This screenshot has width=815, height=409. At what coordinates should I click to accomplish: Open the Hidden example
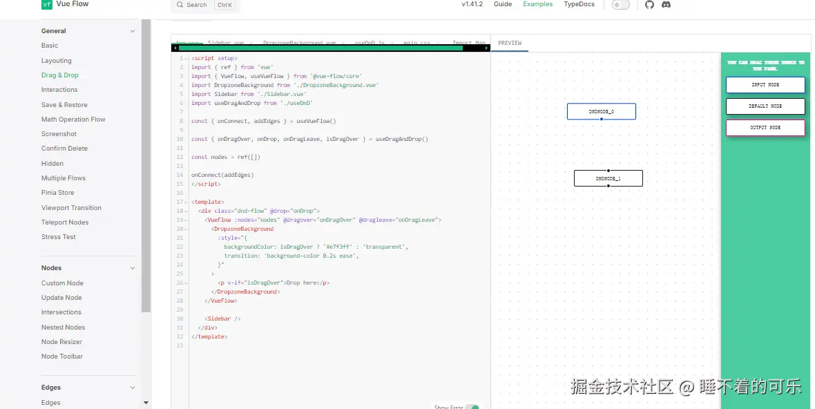[x=52, y=164]
